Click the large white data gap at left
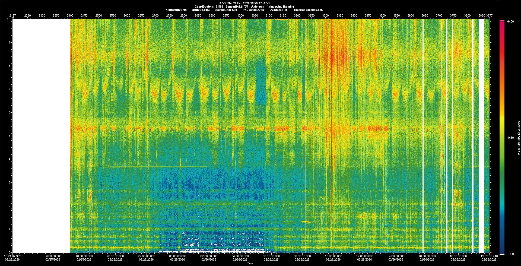 41,136
